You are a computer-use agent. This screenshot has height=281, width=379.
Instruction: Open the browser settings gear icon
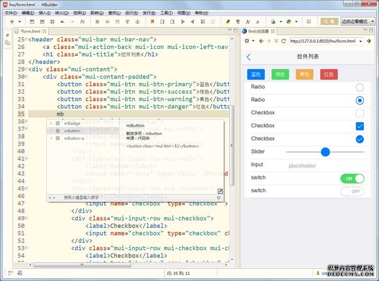point(247,41)
